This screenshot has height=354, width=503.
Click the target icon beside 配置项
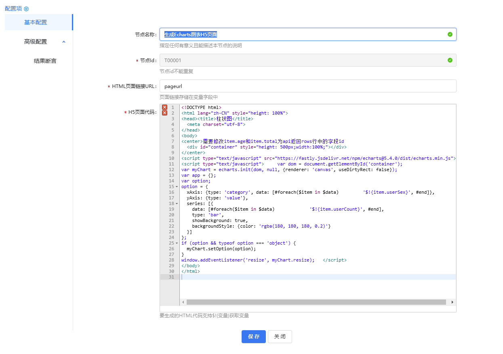26,8
